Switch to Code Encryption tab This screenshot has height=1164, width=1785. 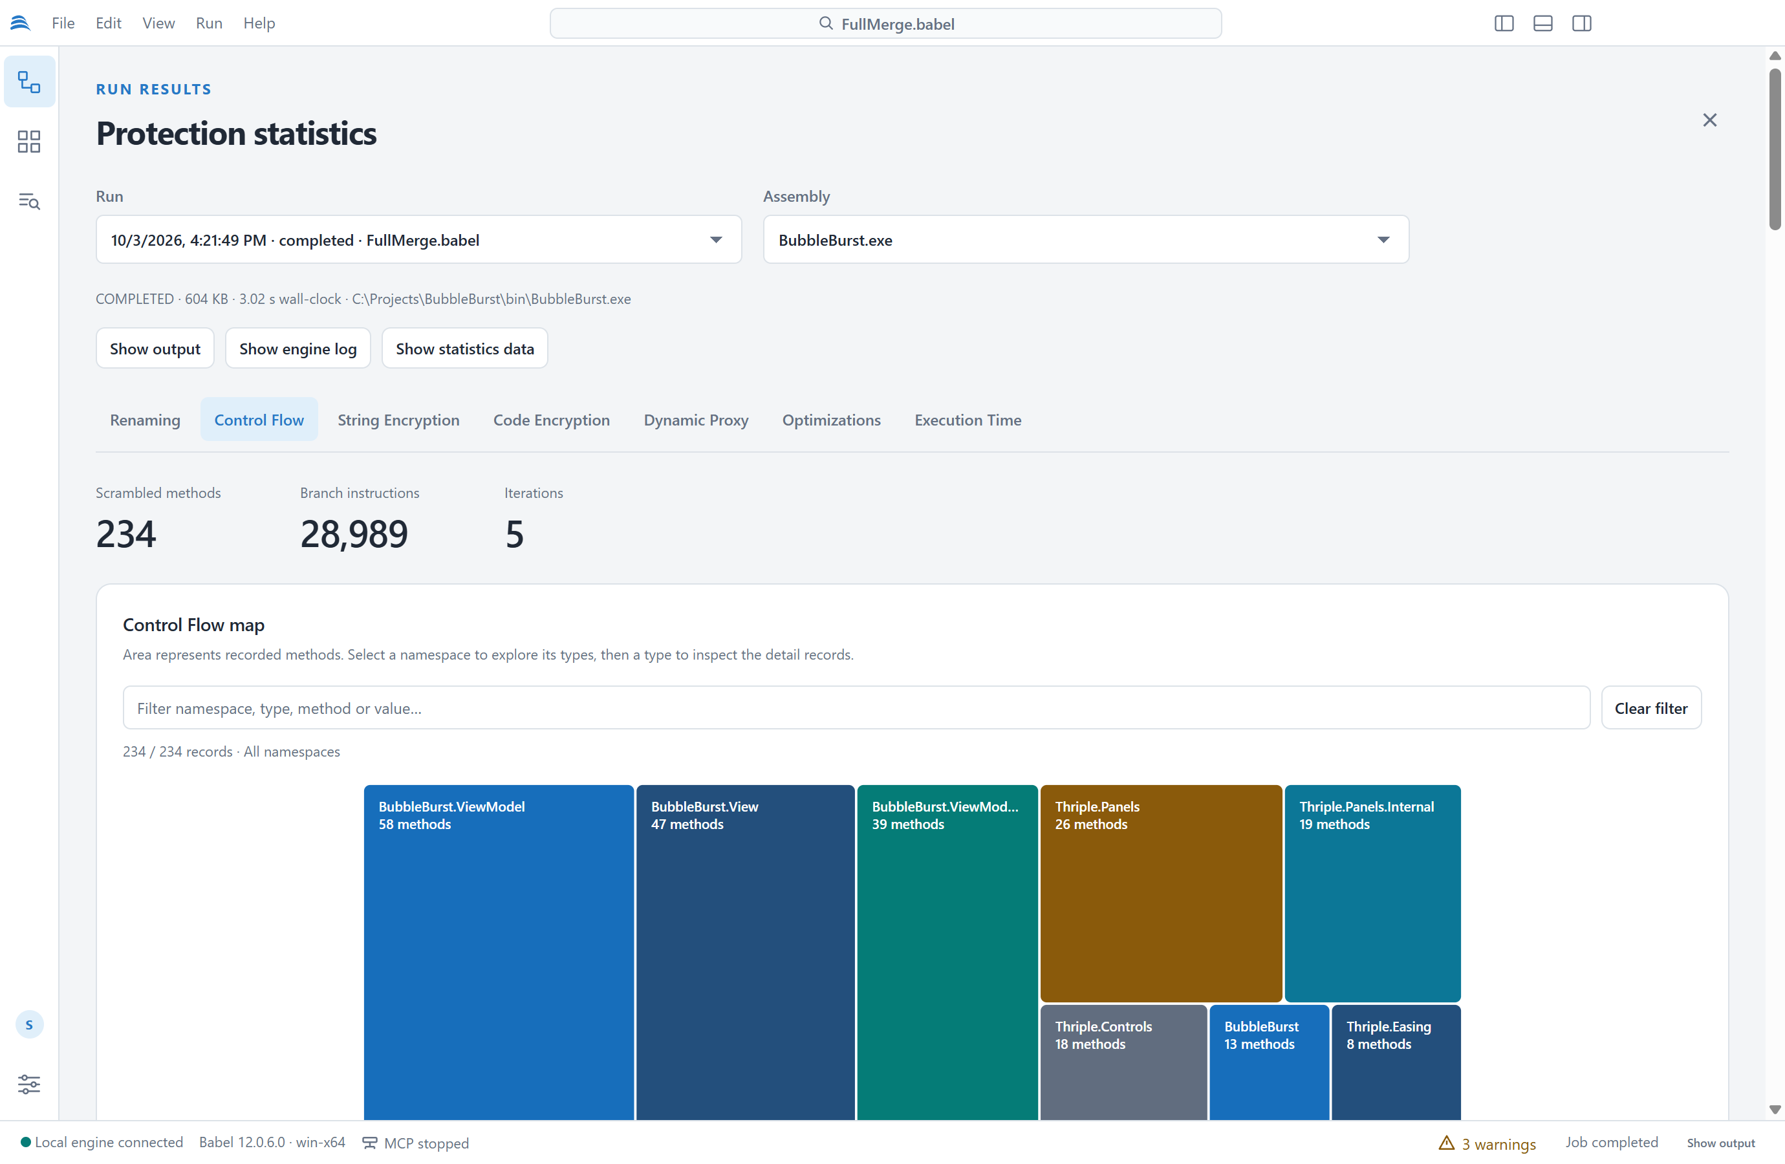[551, 420]
